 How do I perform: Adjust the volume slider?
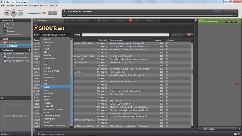coord(35,13)
